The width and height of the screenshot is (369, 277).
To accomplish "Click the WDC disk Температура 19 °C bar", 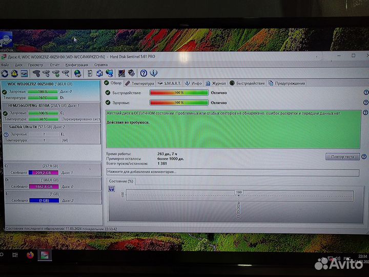I will tap(43, 97).
